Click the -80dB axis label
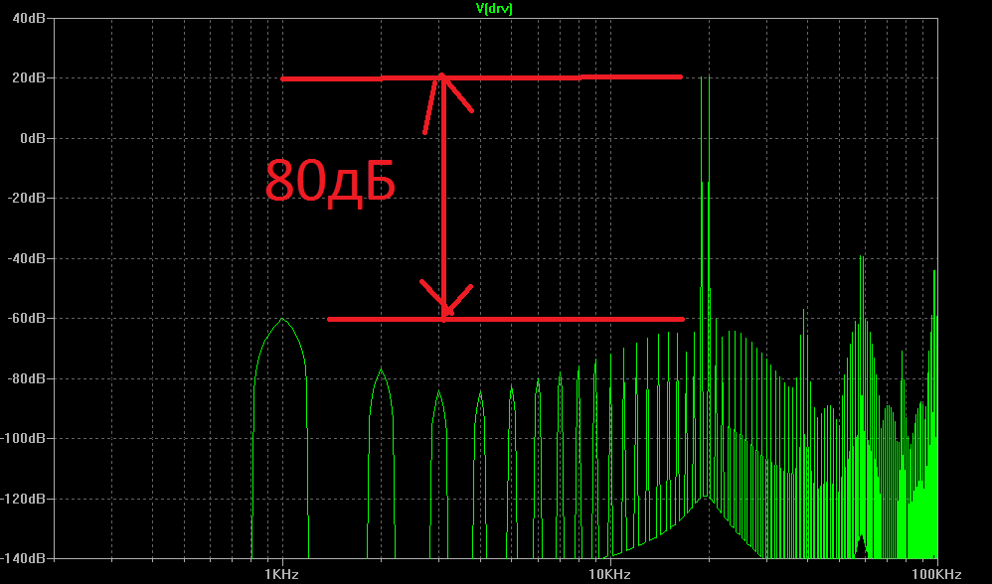The width and height of the screenshot is (992, 584). point(26,378)
